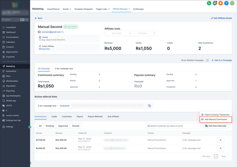237x167 pixels.
Task: Copy the 3 tier campaign referral link
Action: click(x=149, y=106)
